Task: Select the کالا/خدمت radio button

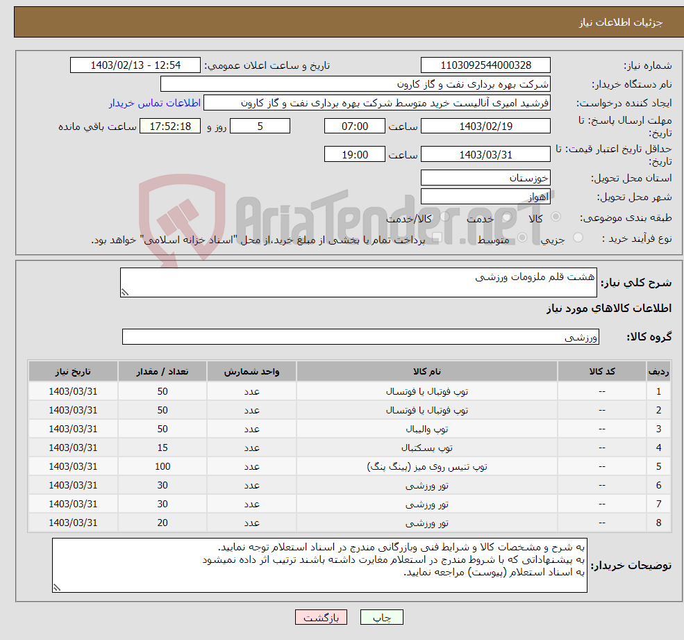Action: [x=444, y=217]
